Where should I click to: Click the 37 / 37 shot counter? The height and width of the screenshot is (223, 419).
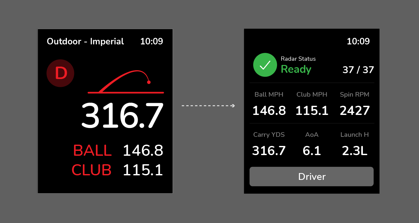click(358, 70)
